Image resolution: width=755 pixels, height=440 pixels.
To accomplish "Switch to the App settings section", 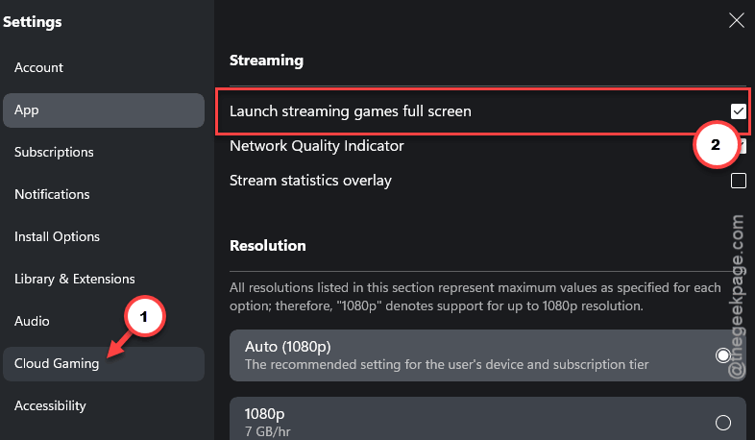I will (x=104, y=110).
